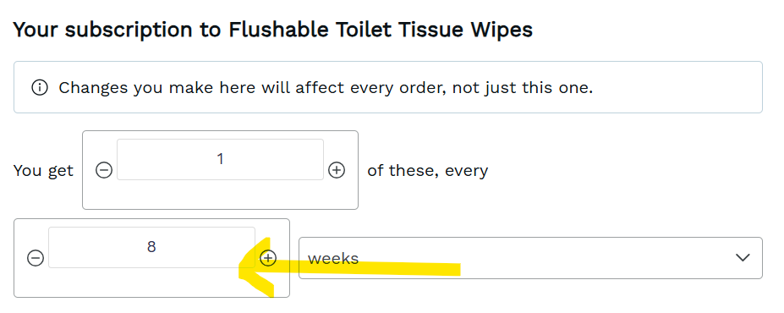The height and width of the screenshot is (313, 784).
Task: Raise the weeks interval using plus icon
Action: tap(268, 258)
